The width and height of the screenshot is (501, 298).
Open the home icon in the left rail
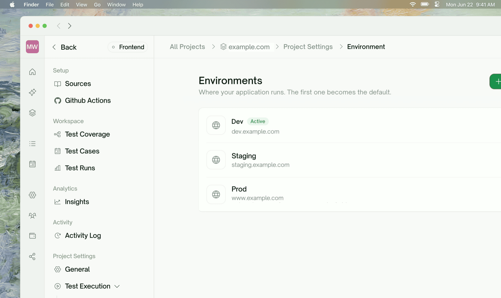tap(32, 72)
